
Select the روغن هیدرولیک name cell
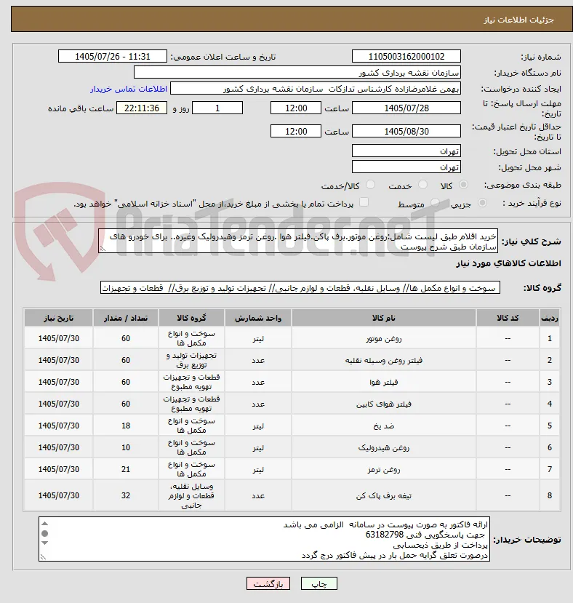tap(384, 447)
